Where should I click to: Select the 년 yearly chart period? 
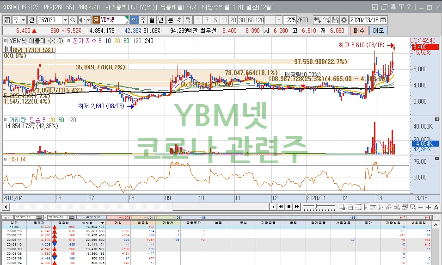pos(161,20)
